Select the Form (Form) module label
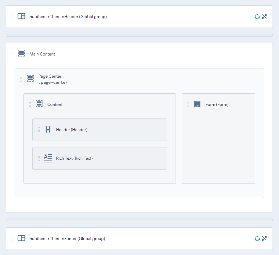The image size is (279, 255). [217, 105]
